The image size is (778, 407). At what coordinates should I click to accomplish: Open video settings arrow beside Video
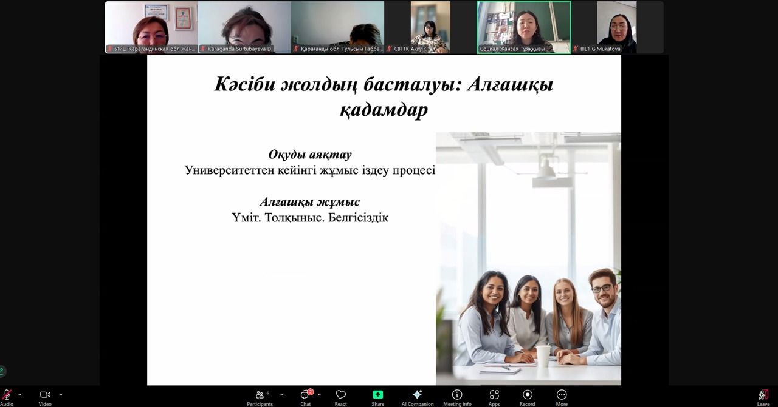(x=61, y=395)
